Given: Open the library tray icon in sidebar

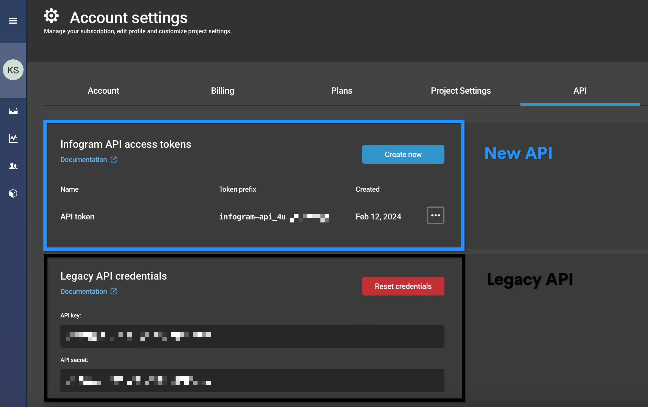Looking at the screenshot, I should click(13, 111).
